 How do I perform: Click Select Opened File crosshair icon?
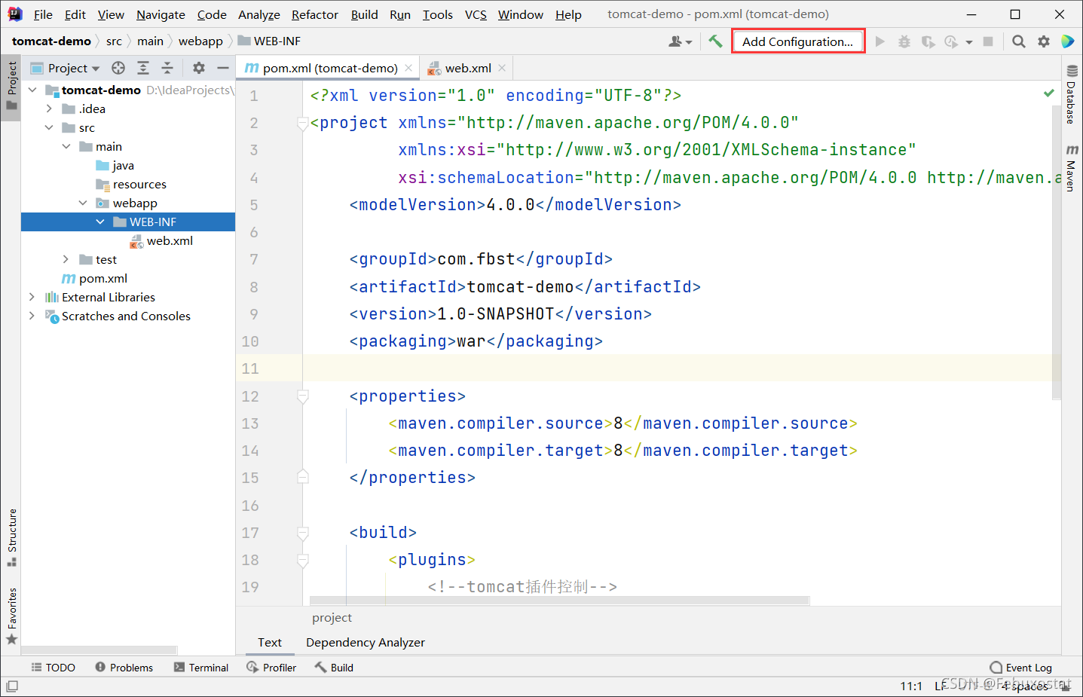pyautogui.click(x=118, y=68)
